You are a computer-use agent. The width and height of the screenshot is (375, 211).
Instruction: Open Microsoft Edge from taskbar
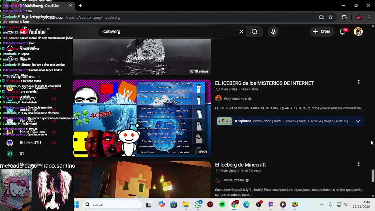[246, 205]
